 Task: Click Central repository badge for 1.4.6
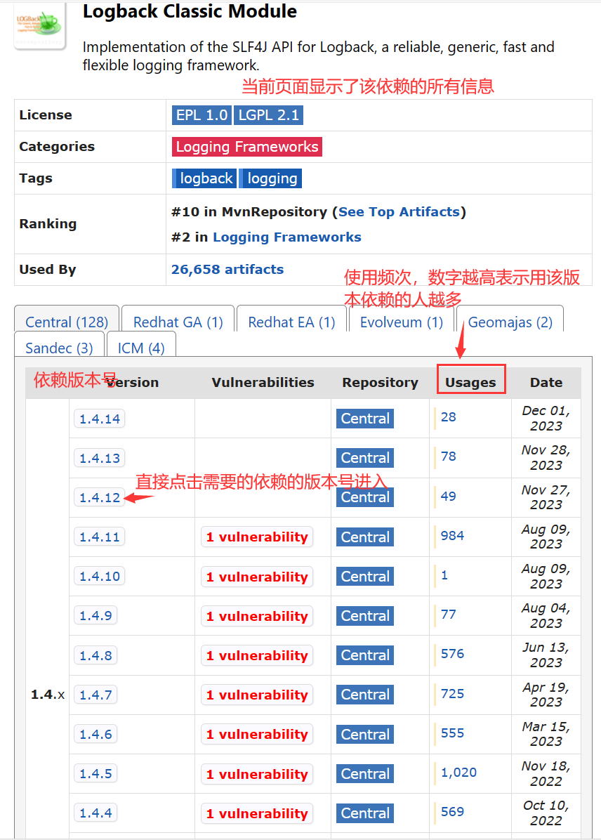click(x=365, y=734)
